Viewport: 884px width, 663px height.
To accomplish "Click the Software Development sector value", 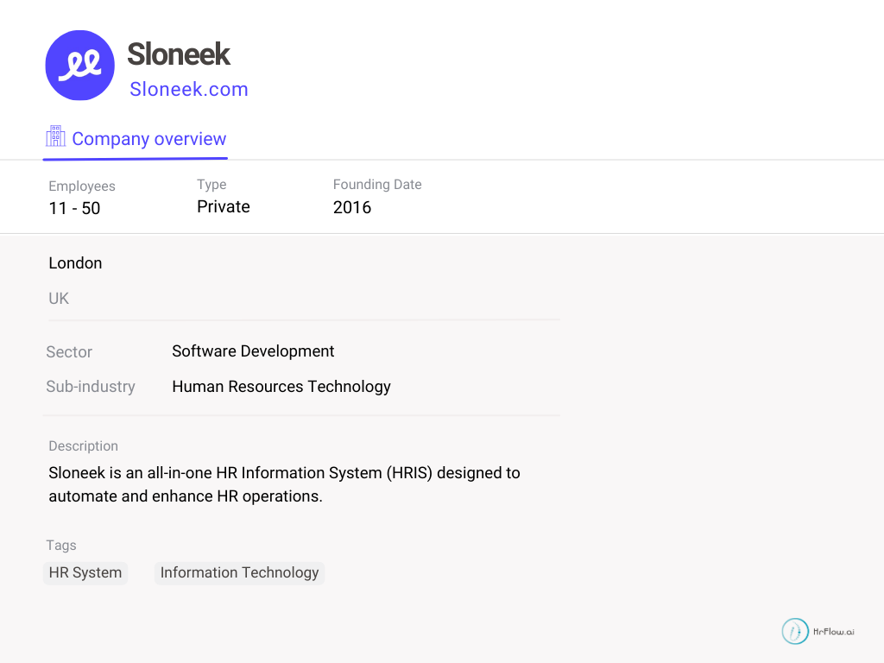I will pos(253,351).
